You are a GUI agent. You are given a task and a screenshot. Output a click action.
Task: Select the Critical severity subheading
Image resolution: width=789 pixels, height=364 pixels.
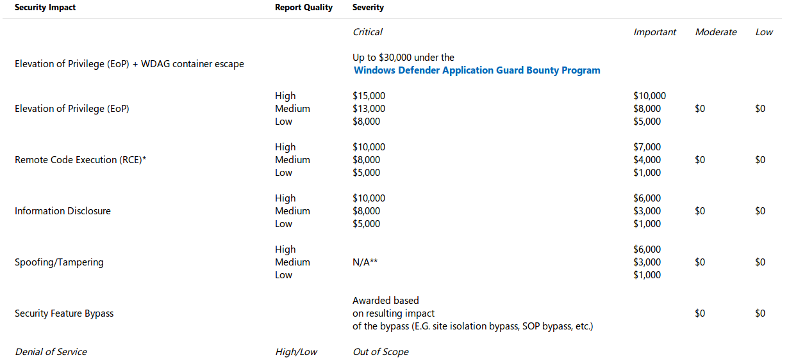point(367,32)
